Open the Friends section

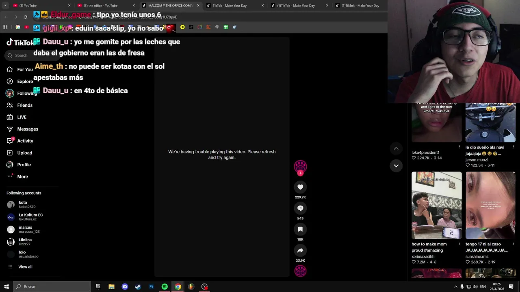tap(19, 105)
